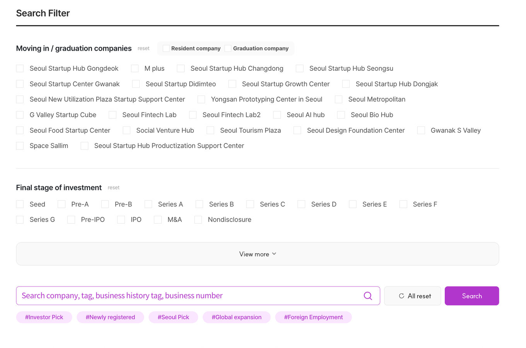This screenshot has width=526, height=348.
Task: Enable Seoul Startup Hub Seongsu filter
Action: tap(300, 68)
